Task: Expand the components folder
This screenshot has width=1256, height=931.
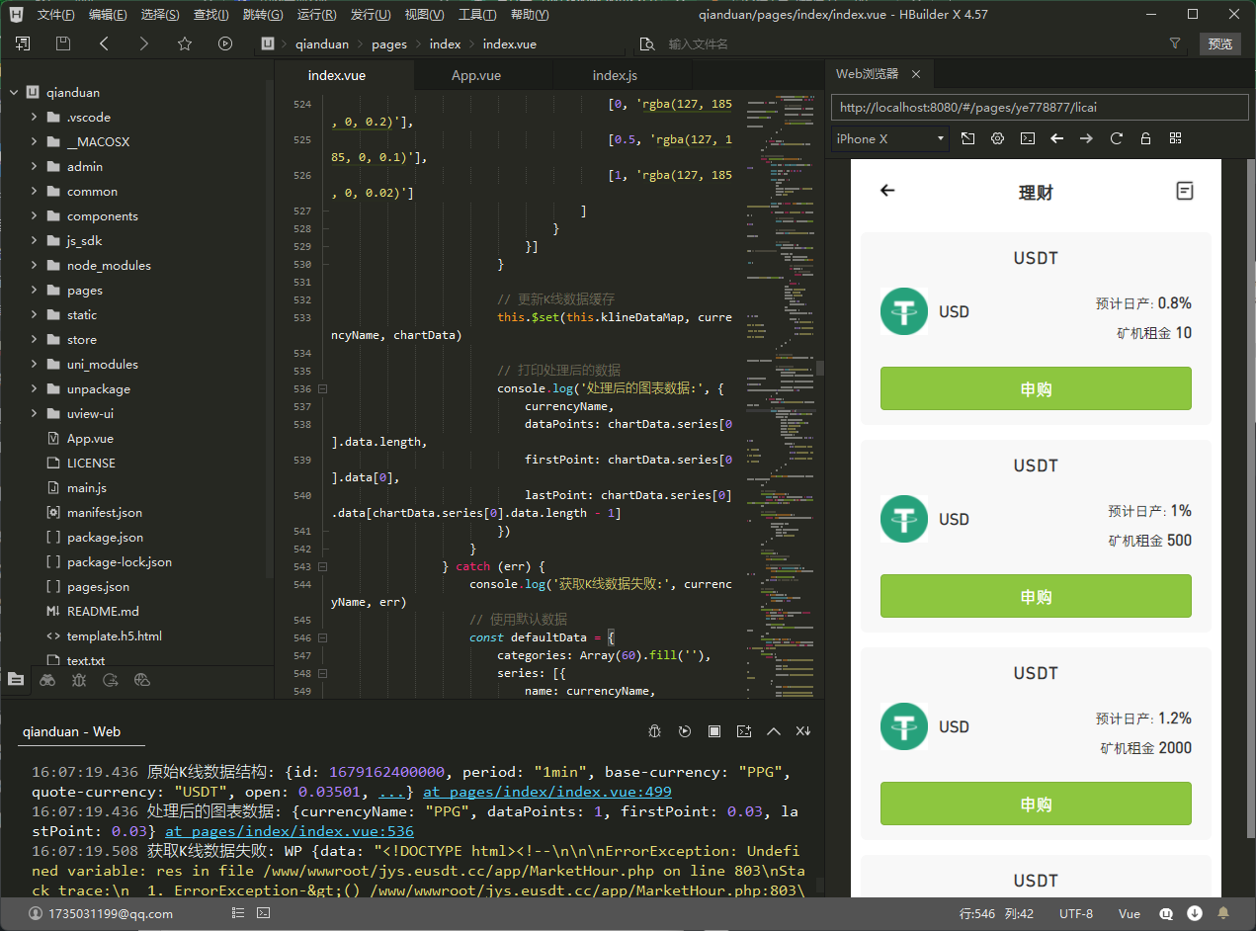Action: (34, 216)
